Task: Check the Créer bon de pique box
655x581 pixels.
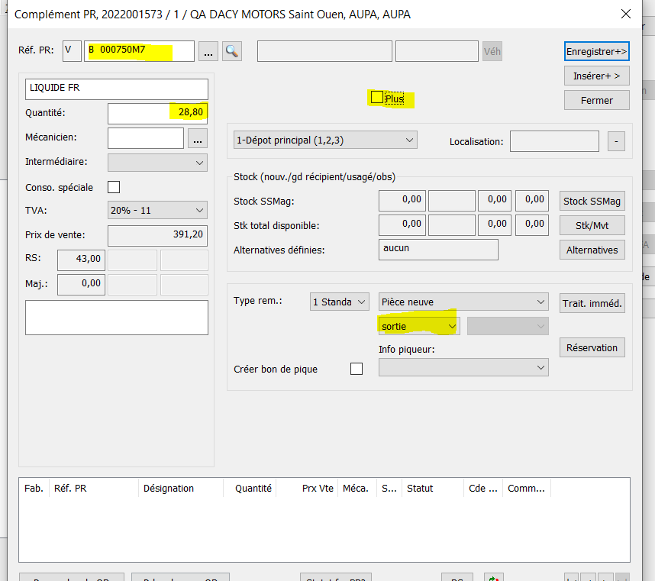Action: pos(357,369)
